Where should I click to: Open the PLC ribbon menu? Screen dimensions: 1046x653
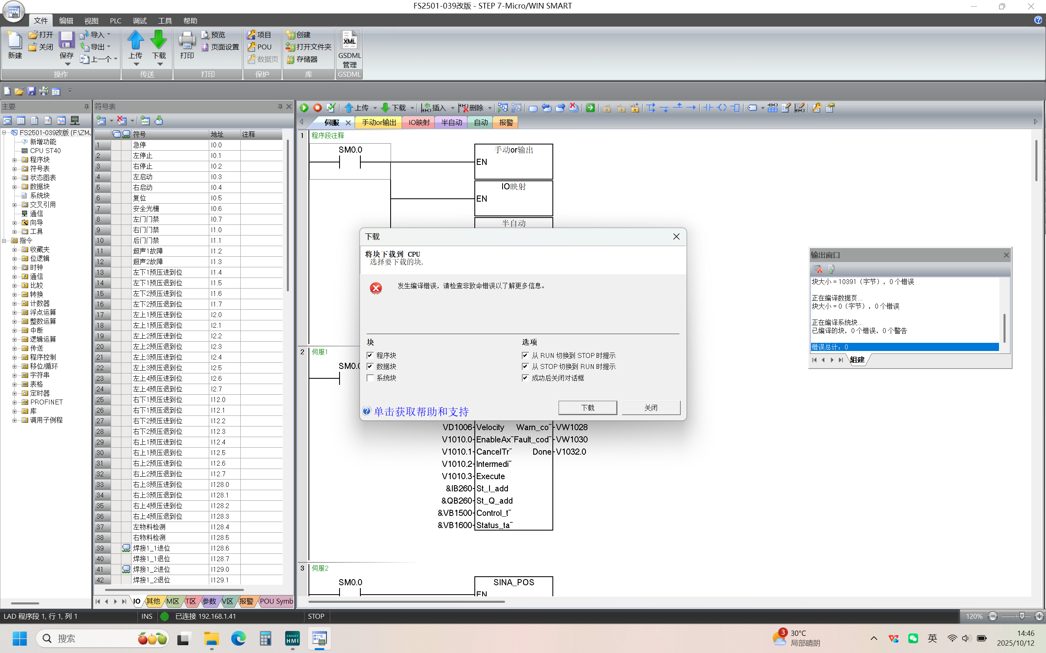click(x=115, y=21)
